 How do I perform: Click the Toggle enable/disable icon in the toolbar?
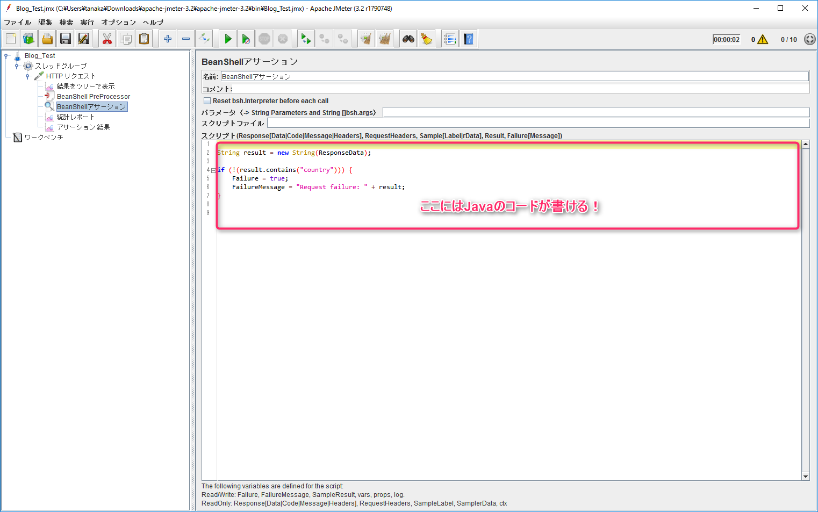click(x=204, y=39)
